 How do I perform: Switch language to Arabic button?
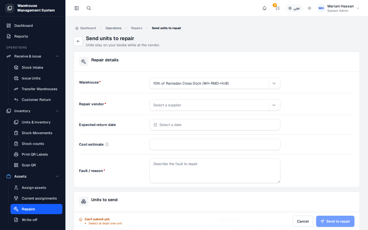(x=294, y=8)
